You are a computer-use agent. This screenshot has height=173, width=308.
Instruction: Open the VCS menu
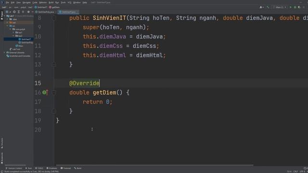[69, 2]
